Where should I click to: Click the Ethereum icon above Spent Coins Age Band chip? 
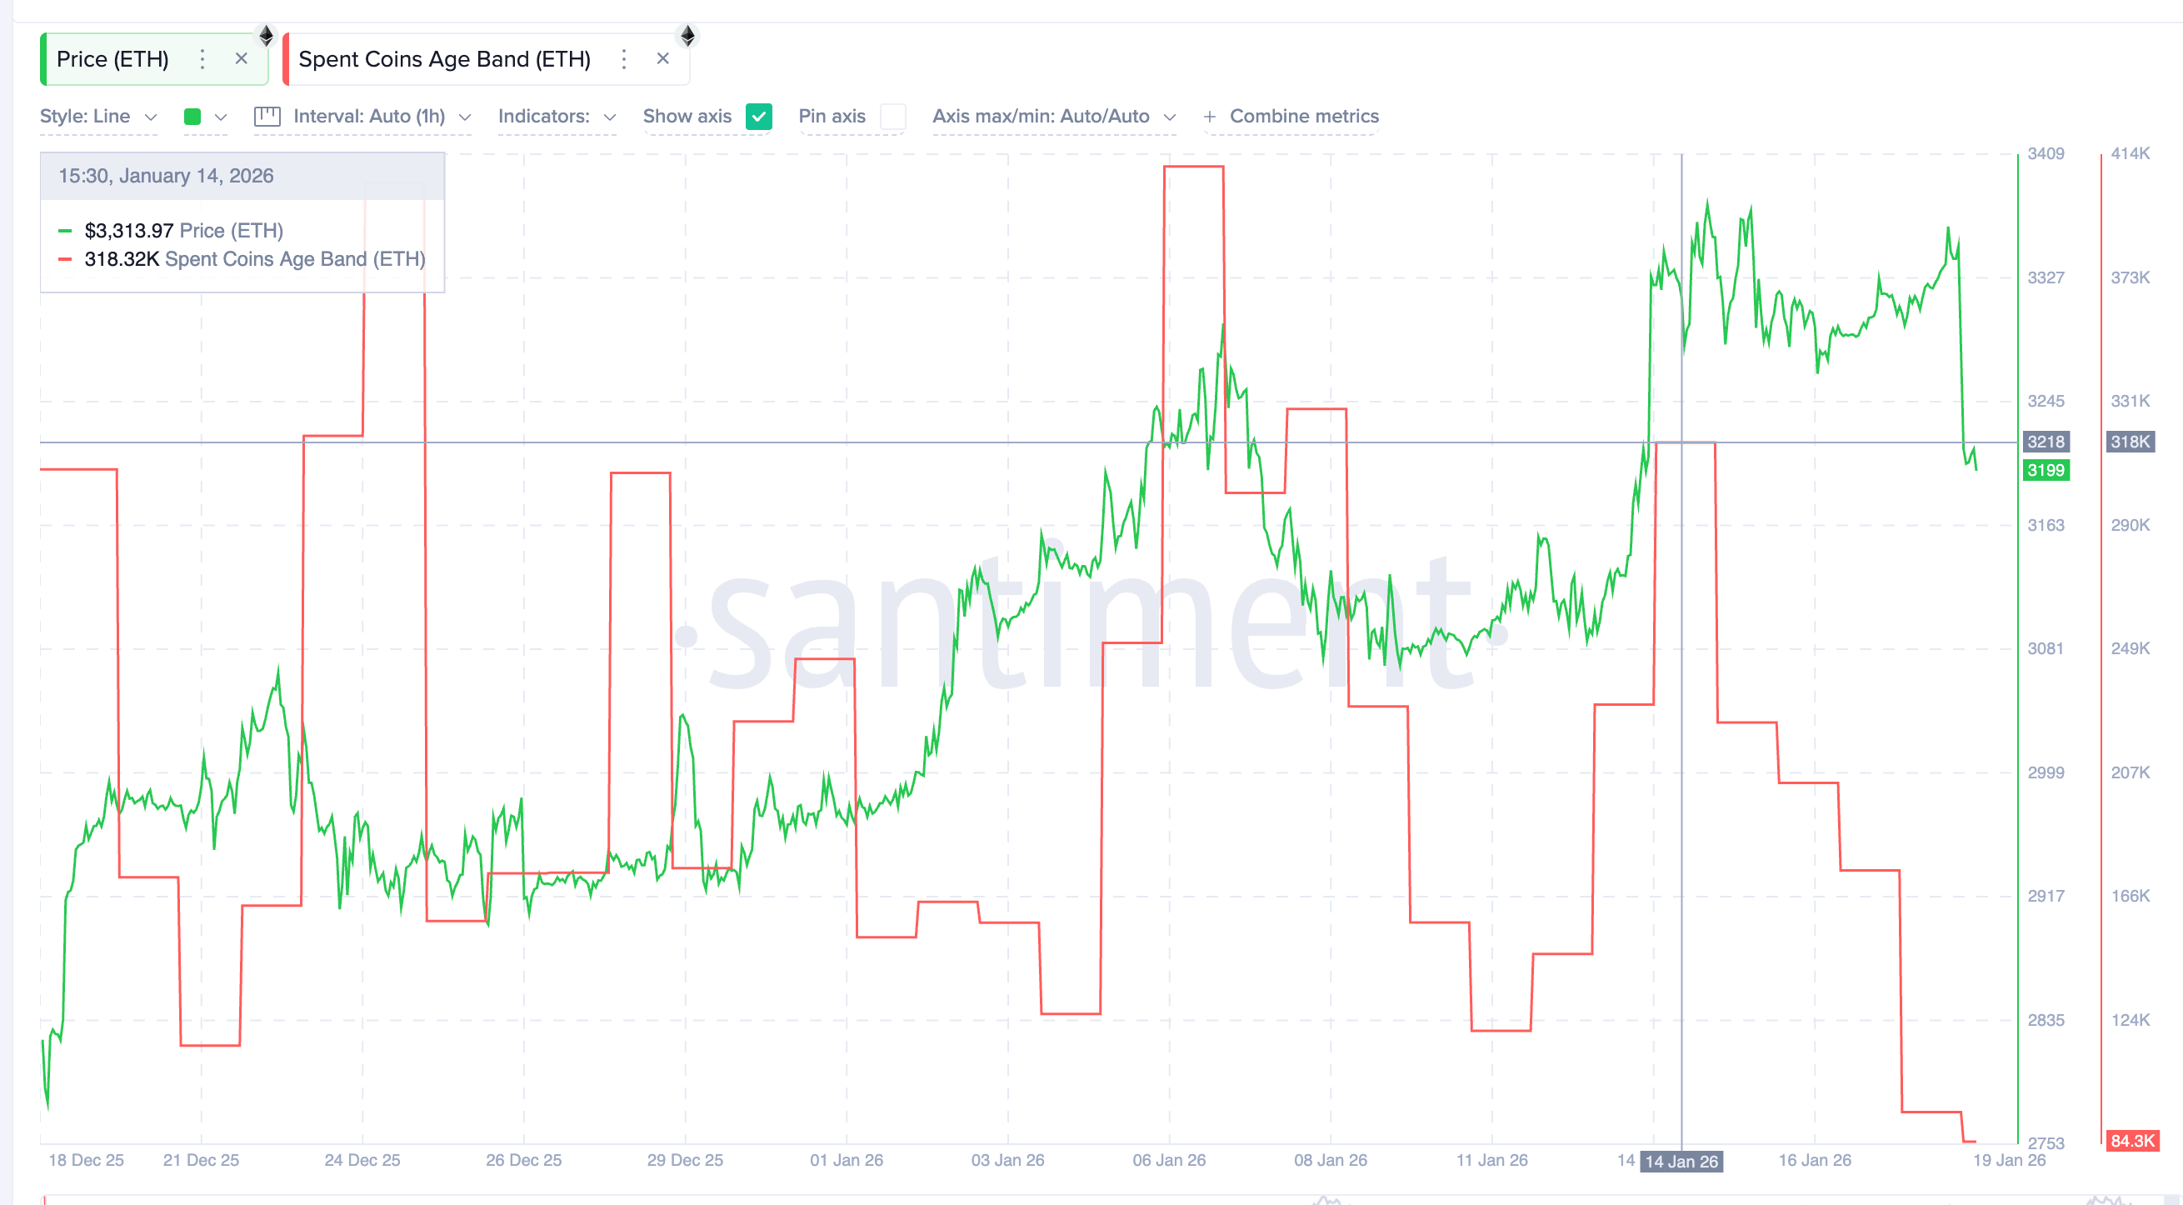click(688, 36)
